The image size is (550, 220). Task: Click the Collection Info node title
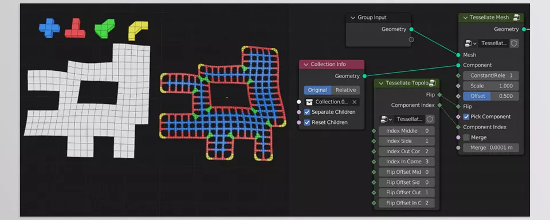coord(328,65)
